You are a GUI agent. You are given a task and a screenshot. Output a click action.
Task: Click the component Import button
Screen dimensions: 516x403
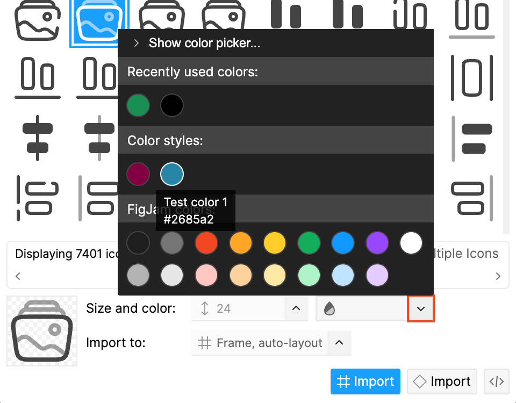442,382
